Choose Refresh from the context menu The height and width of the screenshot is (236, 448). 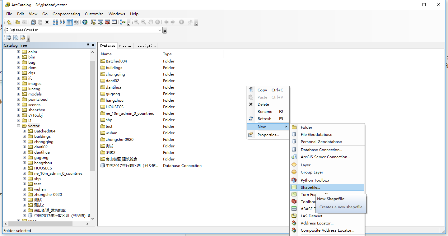pos(268,119)
